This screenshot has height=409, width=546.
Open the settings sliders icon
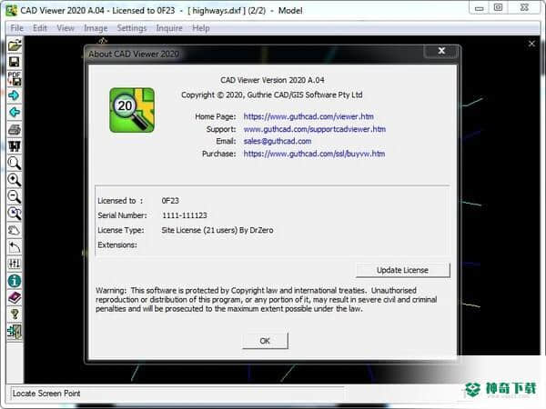[15, 264]
